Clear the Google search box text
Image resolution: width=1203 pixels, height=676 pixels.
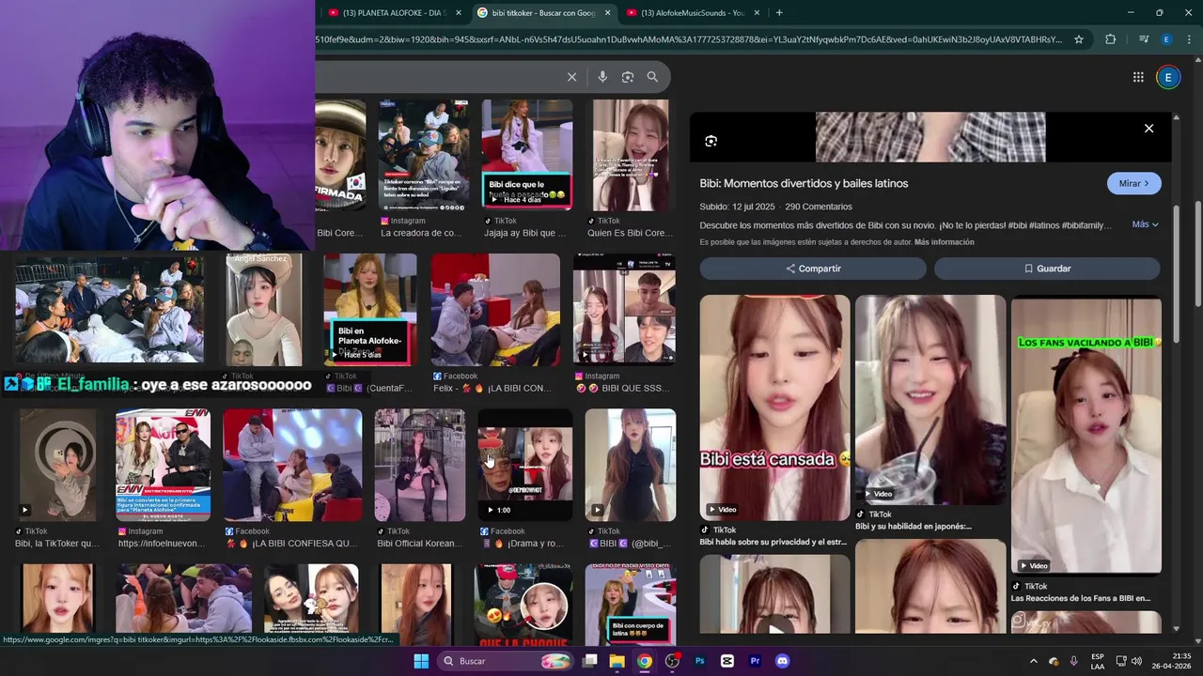click(571, 77)
